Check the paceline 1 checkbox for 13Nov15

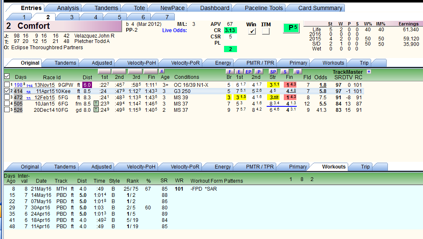click(7, 85)
